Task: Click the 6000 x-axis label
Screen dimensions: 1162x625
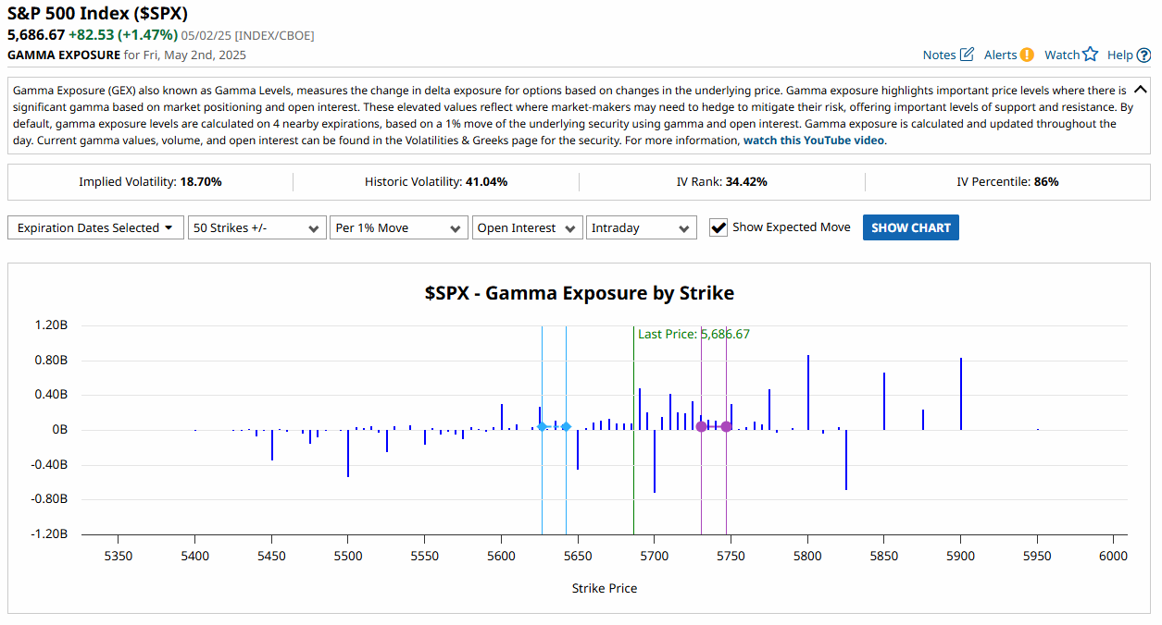Action: coord(1113,556)
